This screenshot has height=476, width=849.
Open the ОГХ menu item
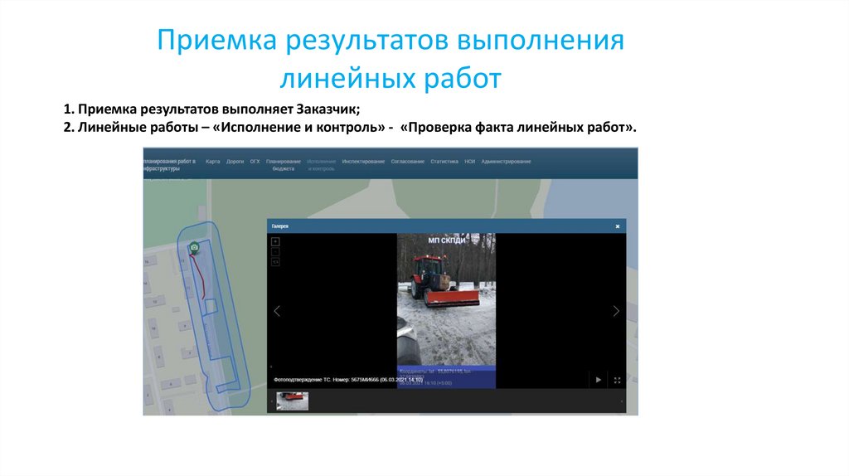[255, 162]
